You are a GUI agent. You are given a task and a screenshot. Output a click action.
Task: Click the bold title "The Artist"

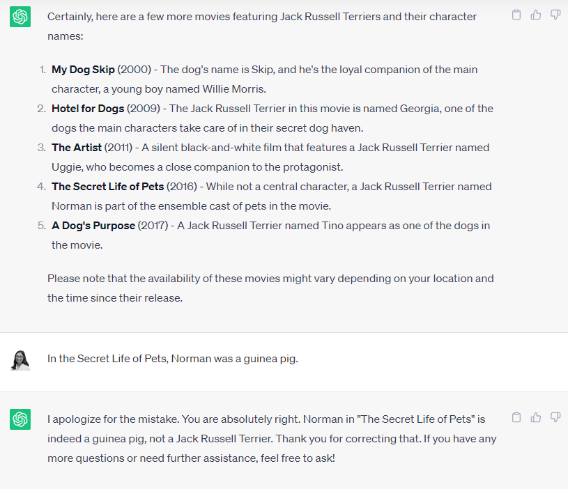77,148
